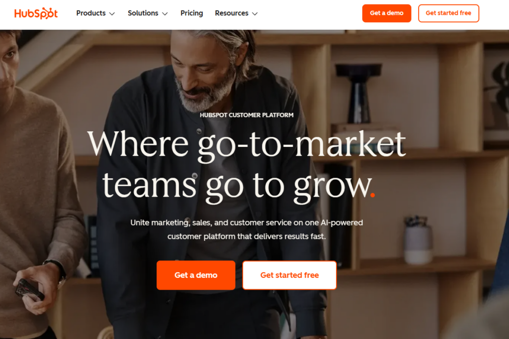509x339 pixels.
Task: Click the black lamp on the shelf
Action: (x=358, y=93)
